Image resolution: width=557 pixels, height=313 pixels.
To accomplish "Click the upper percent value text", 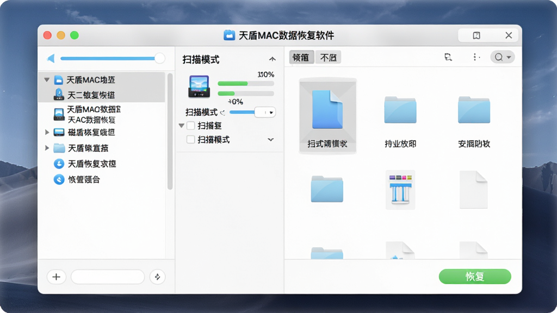I will click(265, 74).
